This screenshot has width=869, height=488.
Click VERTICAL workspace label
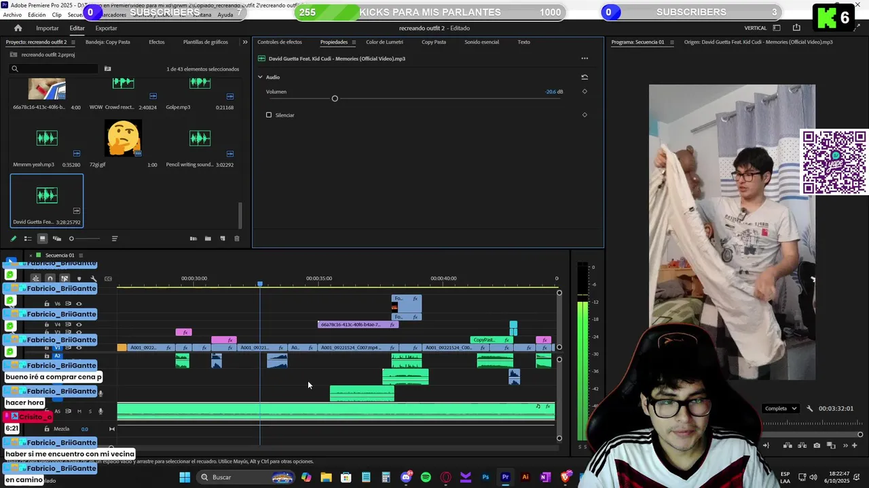coord(756,28)
